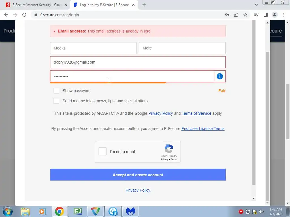Viewport: 290px width, 217px height.
Task: Click the reCAPTCHA logo
Action: (x=169, y=149)
